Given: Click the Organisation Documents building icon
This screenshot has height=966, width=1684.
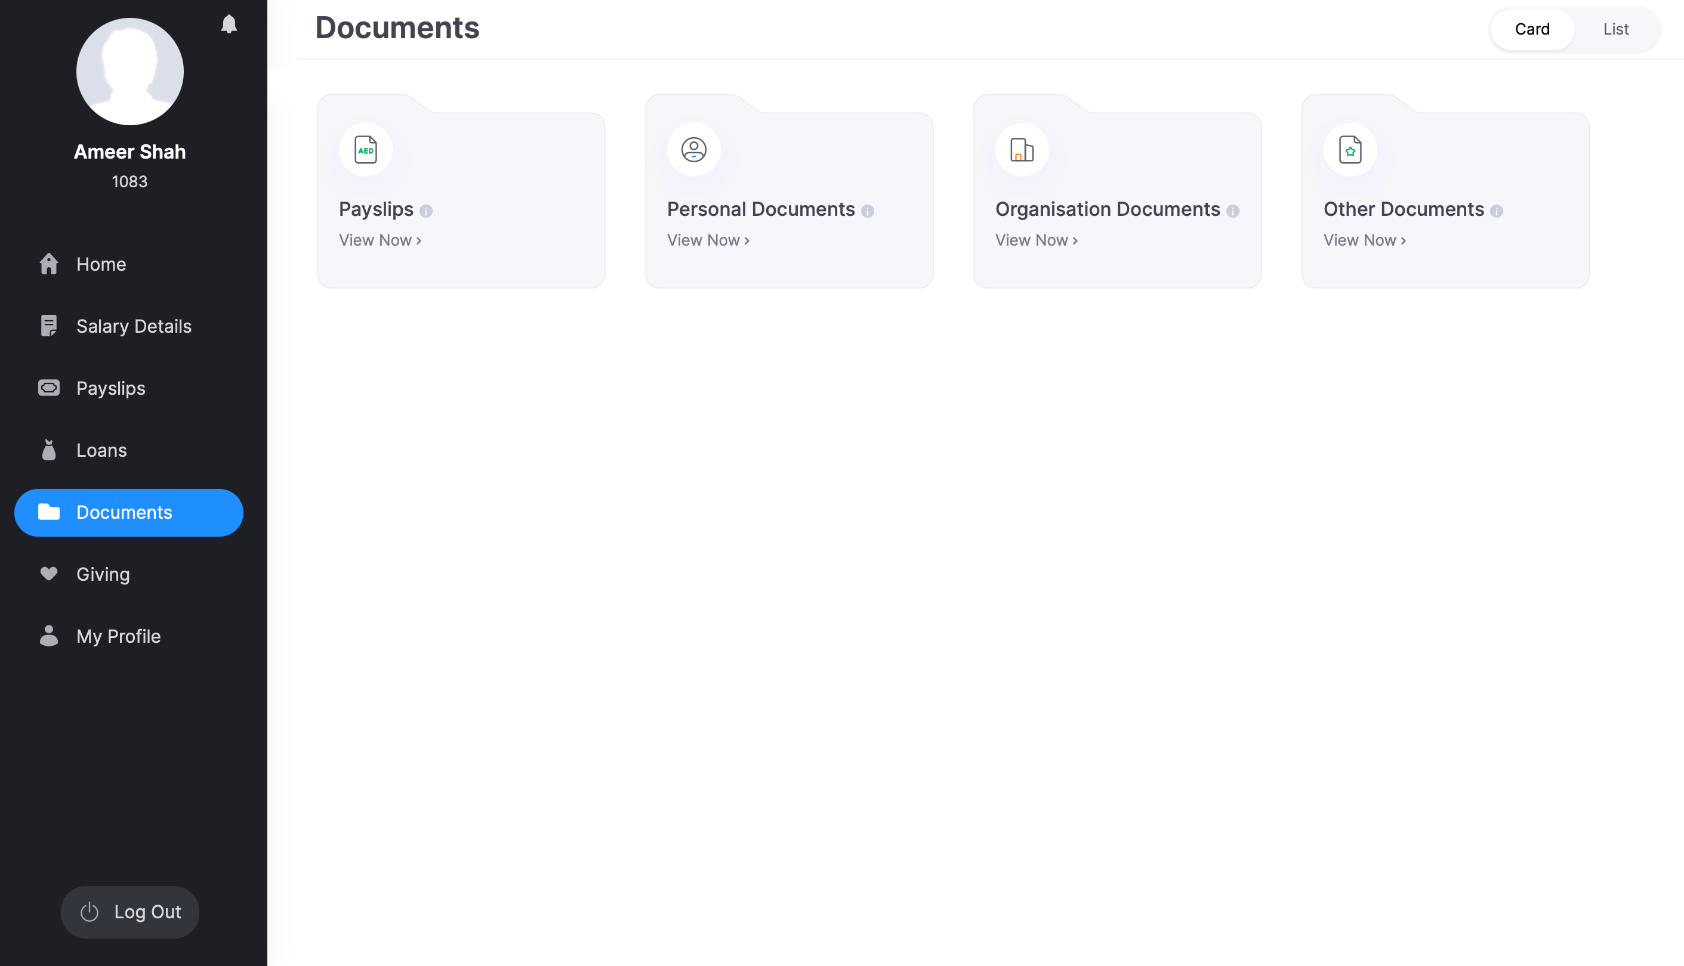Looking at the screenshot, I should (x=1022, y=150).
